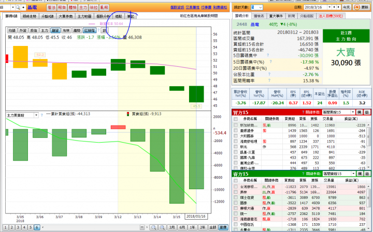Click the 亂報 toolbar button
Image resolution: width=373 pixels, height=232 pixels.
pyautogui.click(x=104, y=8)
